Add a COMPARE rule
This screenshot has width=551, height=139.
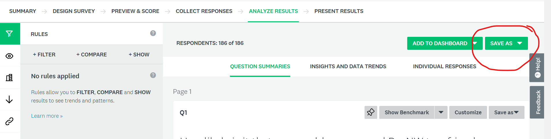point(91,54)
